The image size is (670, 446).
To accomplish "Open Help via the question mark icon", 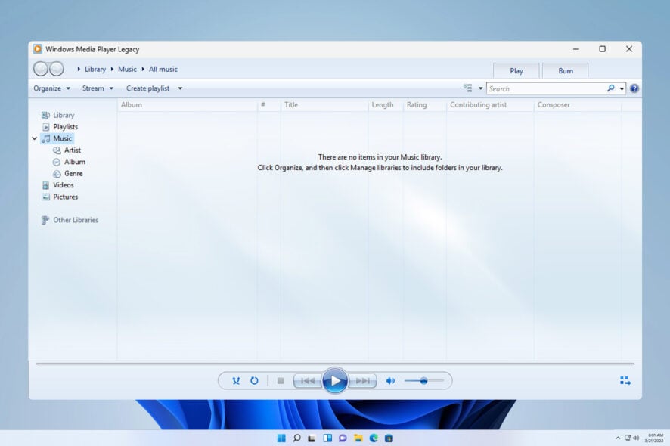I will pyautogui.click(x=634, y=88).
